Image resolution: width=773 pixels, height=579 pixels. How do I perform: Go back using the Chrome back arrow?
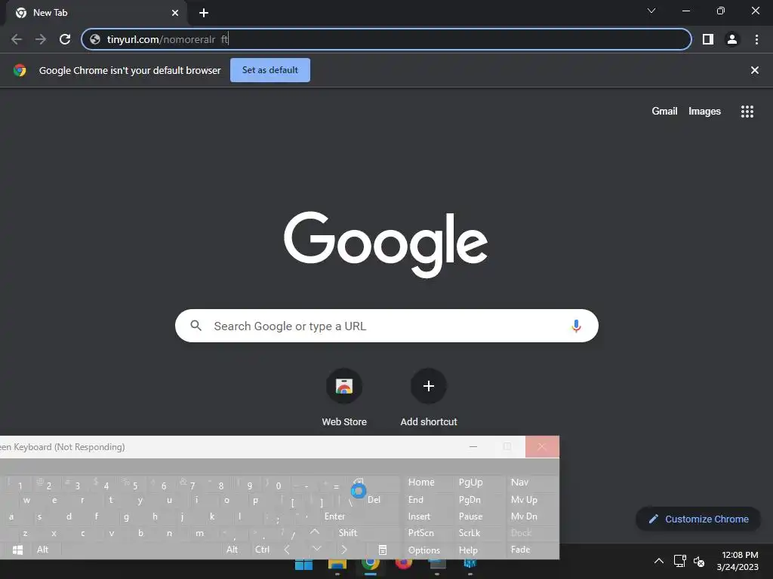pyautogui.click(x=17, y=39)
